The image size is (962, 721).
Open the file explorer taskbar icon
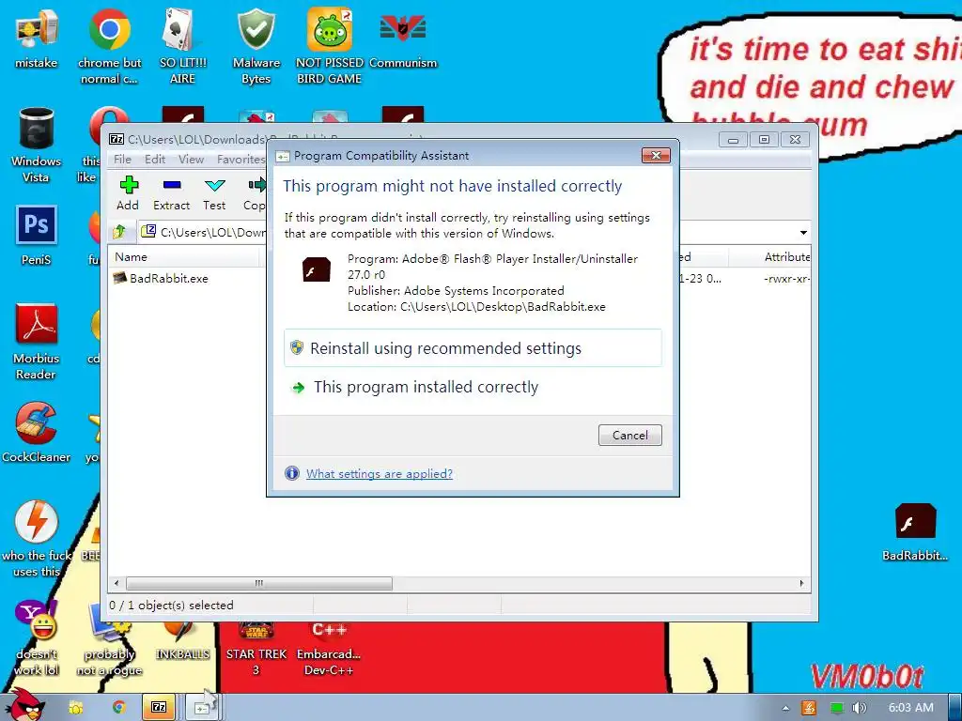pyautogui.click(x=75, y=708)
